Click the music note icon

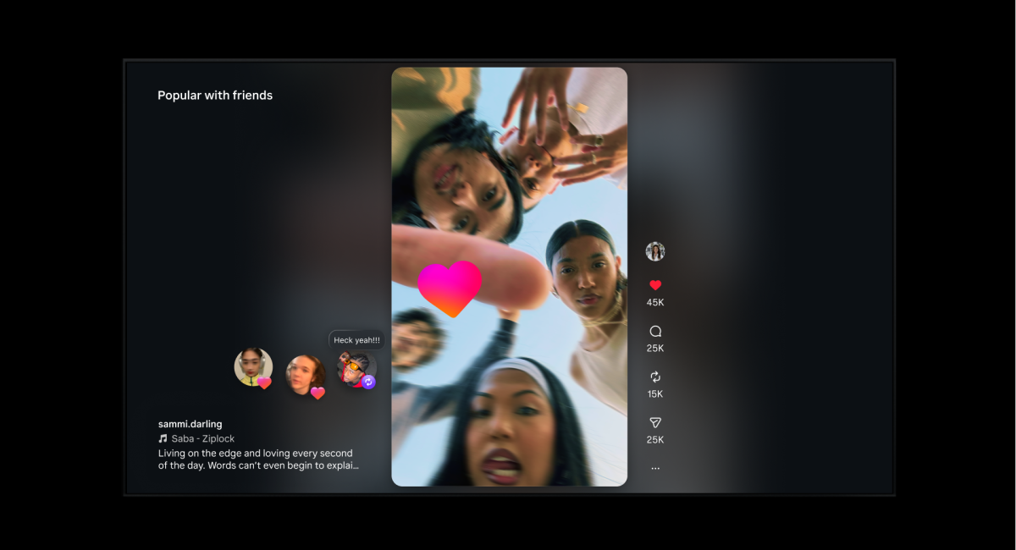point(163,439)
